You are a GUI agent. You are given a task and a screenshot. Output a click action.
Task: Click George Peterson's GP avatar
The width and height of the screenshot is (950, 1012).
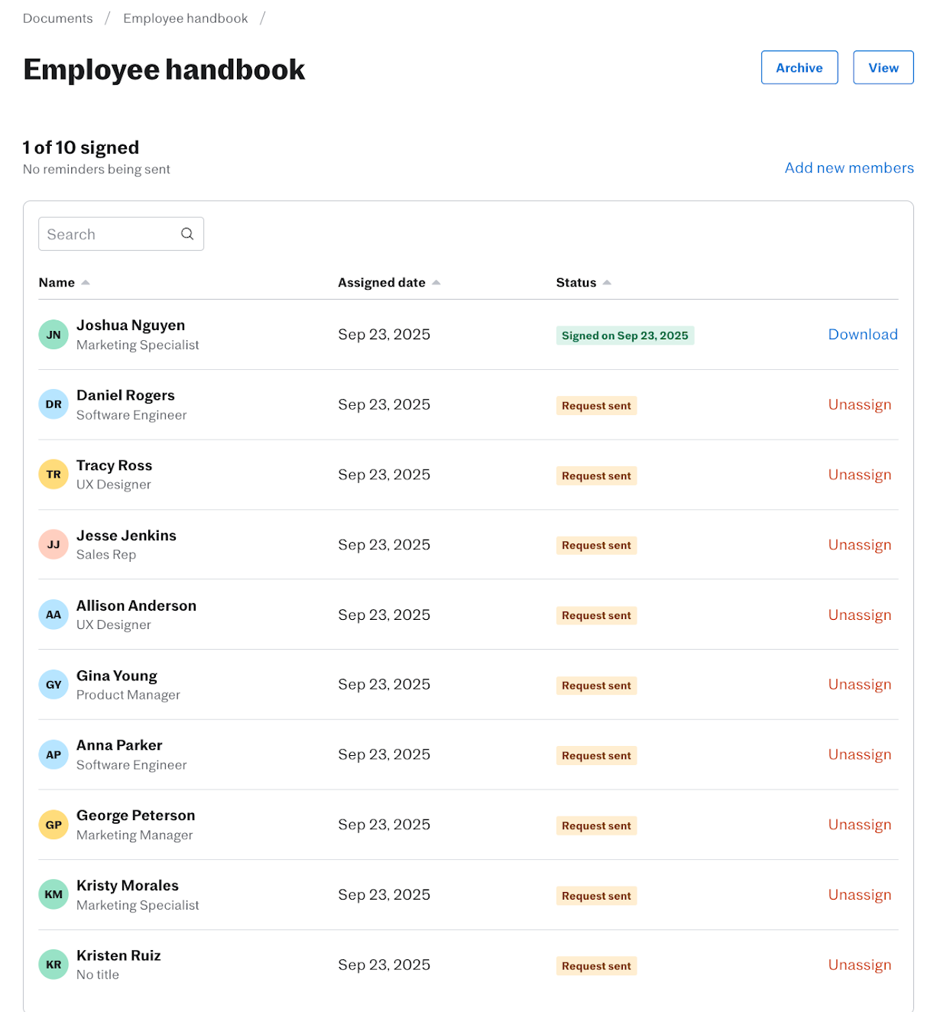(53, 825)
